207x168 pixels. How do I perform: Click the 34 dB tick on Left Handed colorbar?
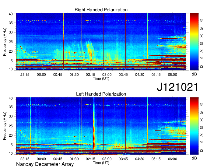[x=202, y=105]
